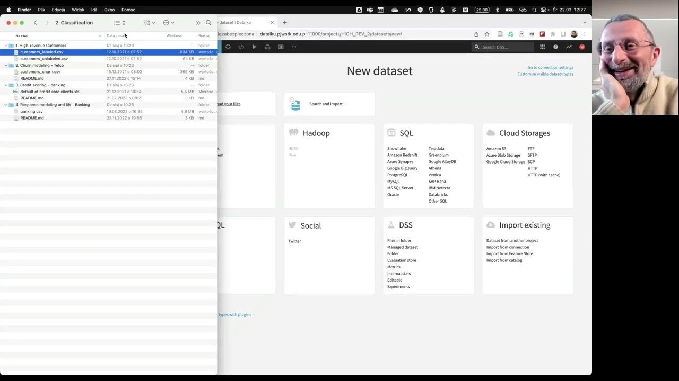Go to connection settings link

[550, 67]
